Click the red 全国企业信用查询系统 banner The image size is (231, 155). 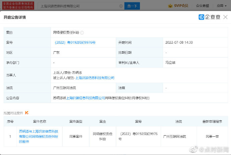(x=18, y=6)
